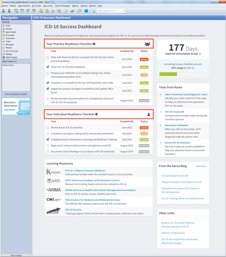
Task: Check the 'Meet with financial adviser' task
Action: [48, 57]
